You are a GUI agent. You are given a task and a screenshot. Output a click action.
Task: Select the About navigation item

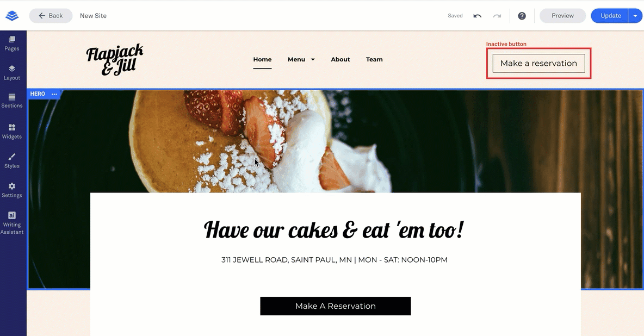340,59
